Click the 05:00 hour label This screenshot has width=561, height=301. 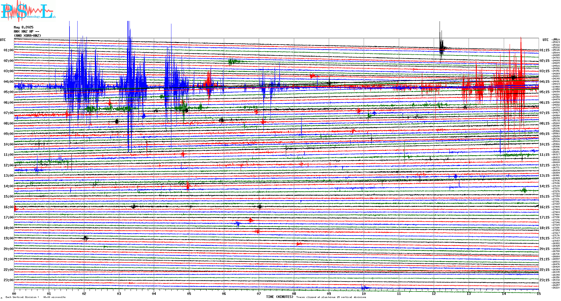pos(8,92)
